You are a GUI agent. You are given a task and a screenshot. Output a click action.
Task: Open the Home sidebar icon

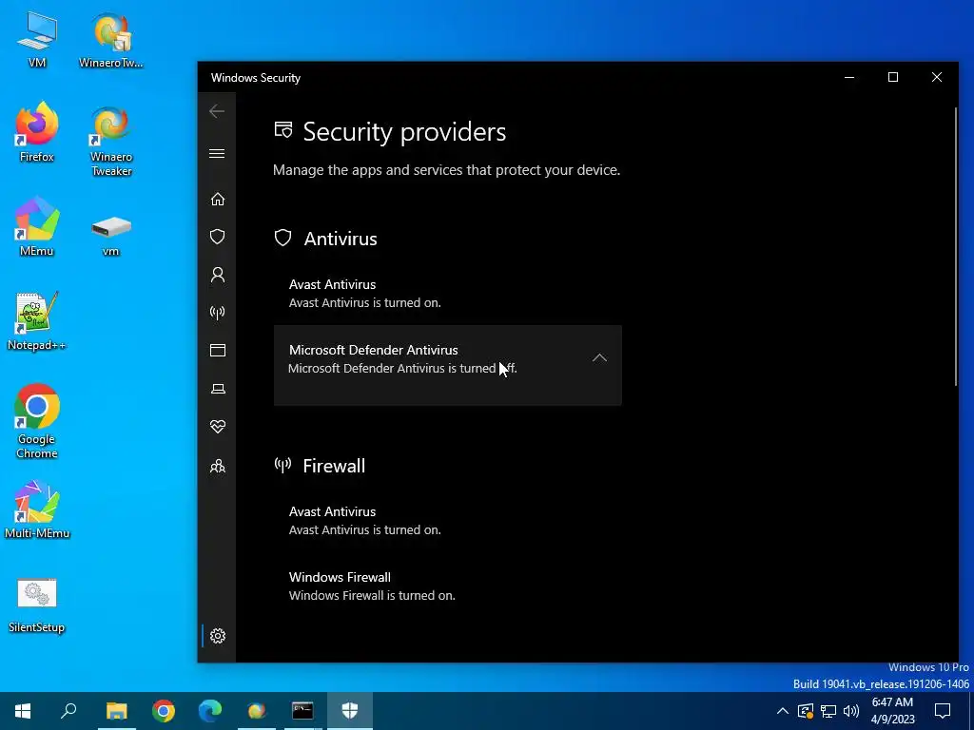pos(218,200)
